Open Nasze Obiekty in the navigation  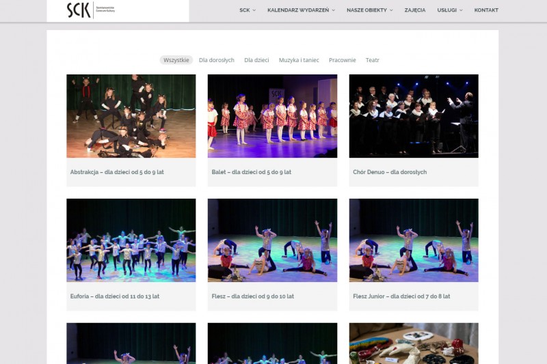tap(366, 10)
